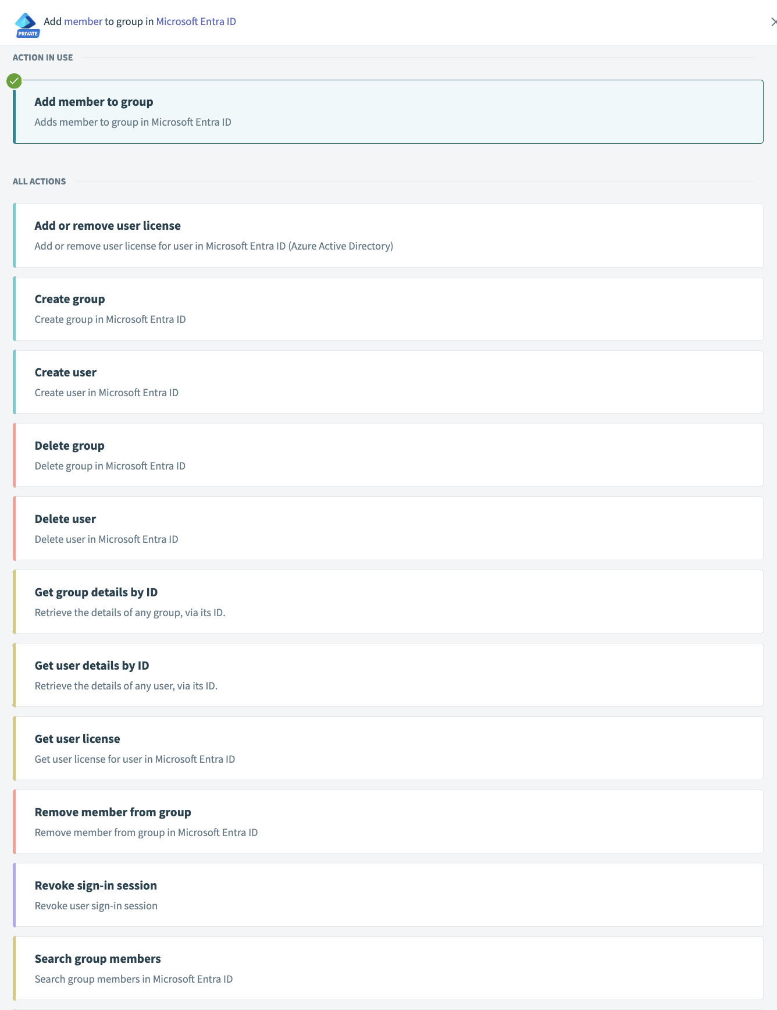Click the 'ACTION IN USE' section heading
The image size is (777, 1010).
click(x=43, y=58)
